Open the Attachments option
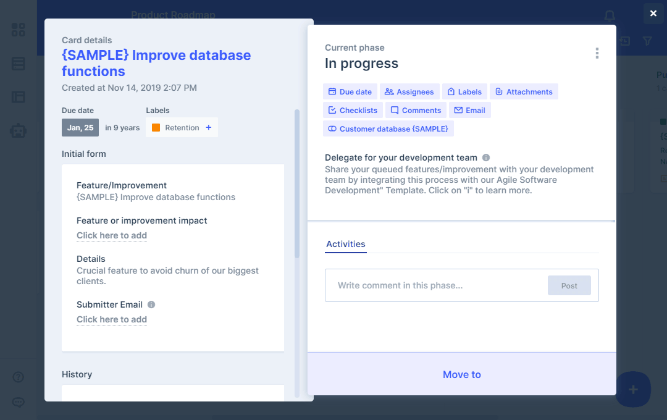 coord(524,92)
